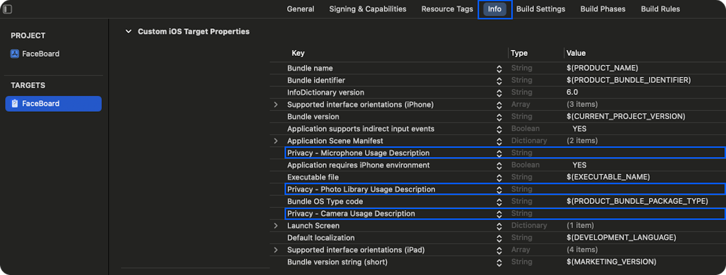Collapse the Custom iOS Target Properties section

(x=128, y=31)
